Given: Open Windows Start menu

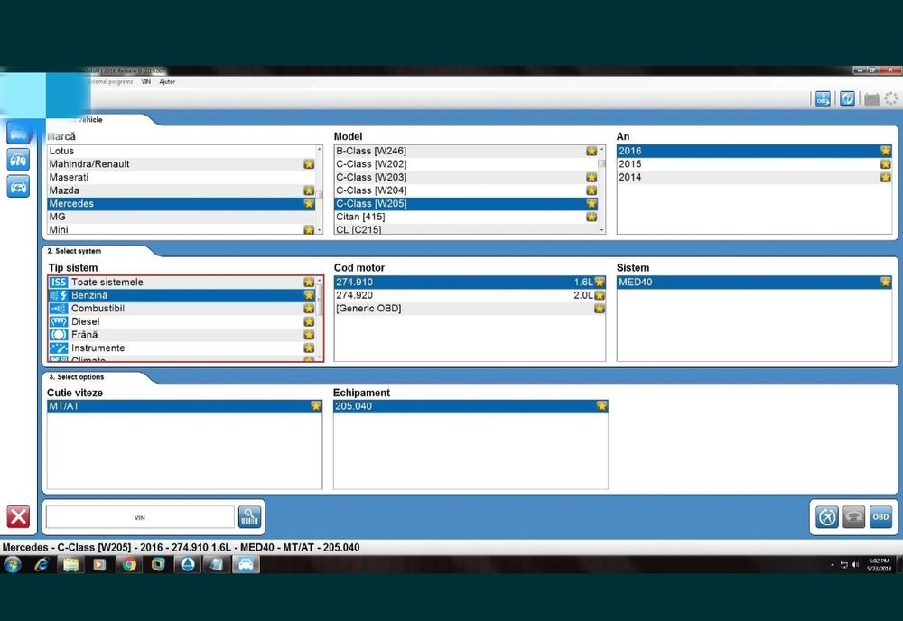Looking at the screenshot, I should click(12, 565).
